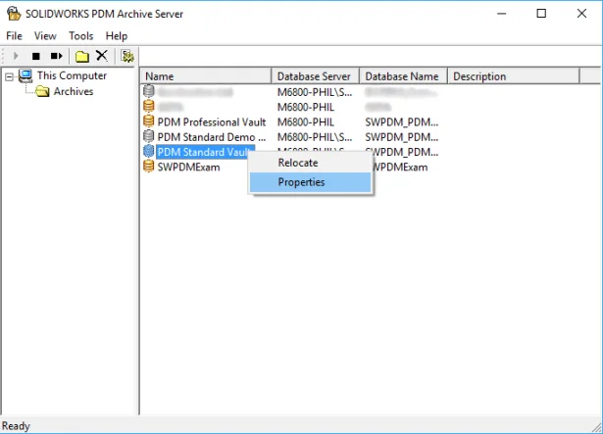Image resolution: width=603 pixels, height=434 pixels.
Task: Click the Restart toolbar icon
Action: [x=57, y=56]
